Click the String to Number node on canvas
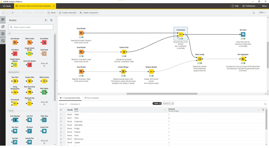The width and height of the screenshot is (269, 148). [x=151, y=71]
